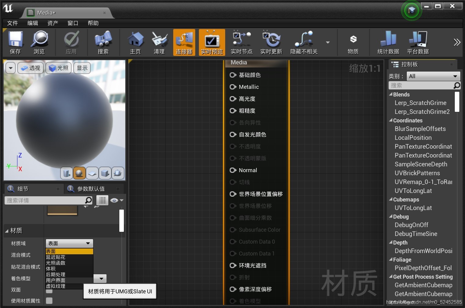Toggle the 连接器 (Connectors) toolbar button
Image resolution: width=465 pixels, height=308 pixels.
pyautogui.click(x=184, y=42)
